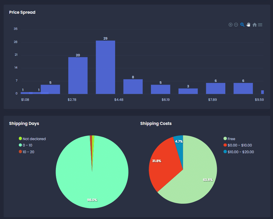
Task: Toggle the '$10.00 - $20.00' legend item
Action: [241, 152]
